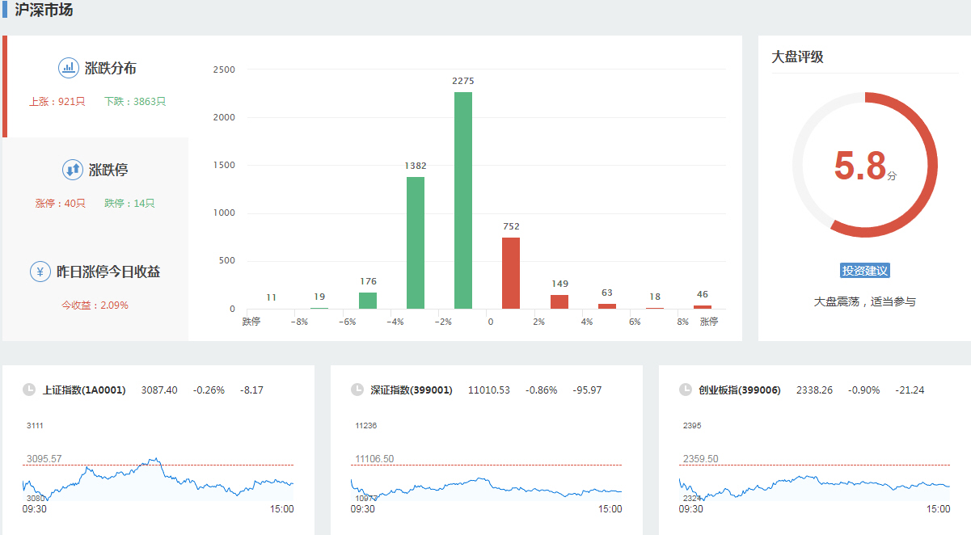Screen dimensions: 971x535
Task: Click clock icon beside 深证指数
Action: point(357,390)
